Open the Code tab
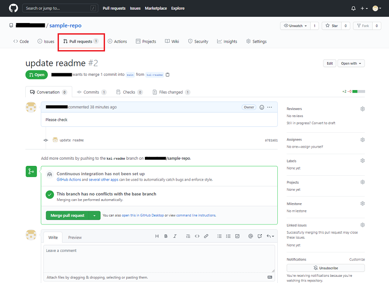 click(x=21, y=42)
